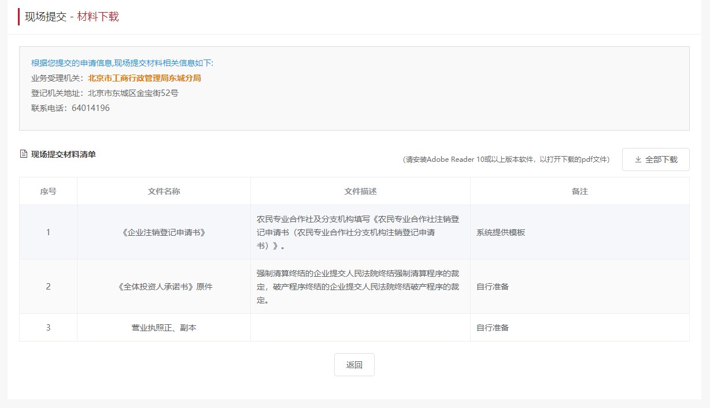Click the 全部下载 button text
Screen dimensions: 710x408
tap(661, 160)
